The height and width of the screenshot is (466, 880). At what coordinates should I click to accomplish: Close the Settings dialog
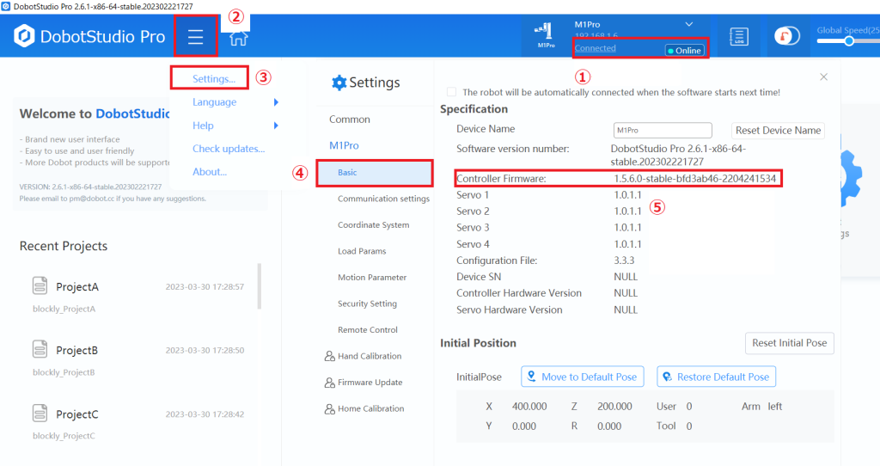823,77
